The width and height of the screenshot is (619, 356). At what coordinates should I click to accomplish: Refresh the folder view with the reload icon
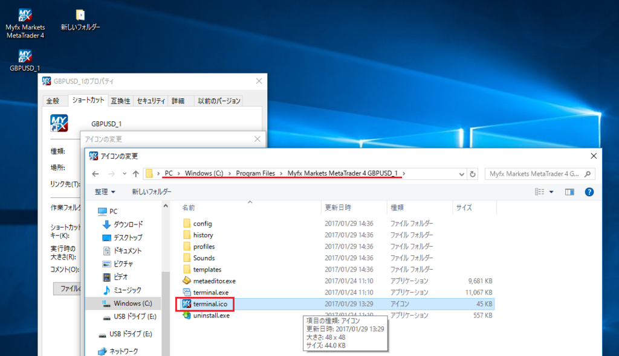pyautogui.click(x=473, y=174)
